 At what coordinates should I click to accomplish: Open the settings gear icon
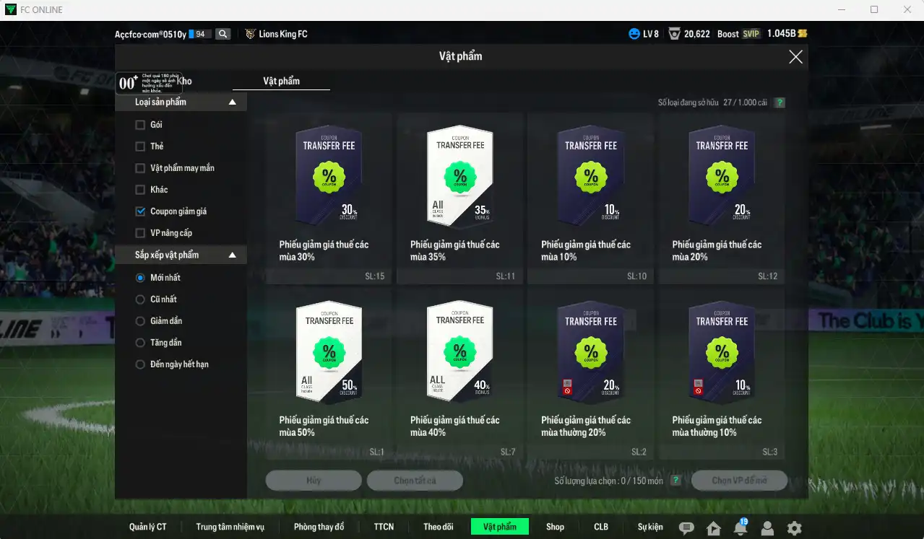[x=794, y=528]
